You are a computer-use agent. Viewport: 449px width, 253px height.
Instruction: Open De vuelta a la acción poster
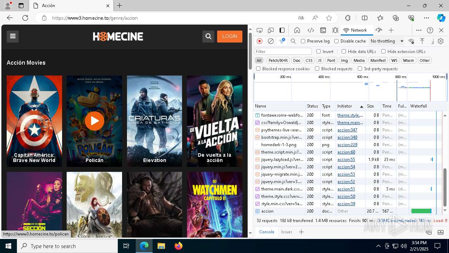coord(215,121)
